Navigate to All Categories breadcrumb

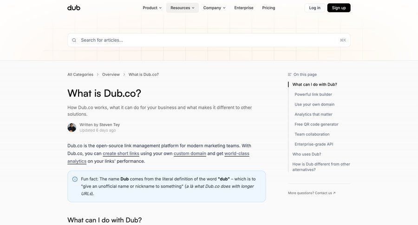pos(80,74)
